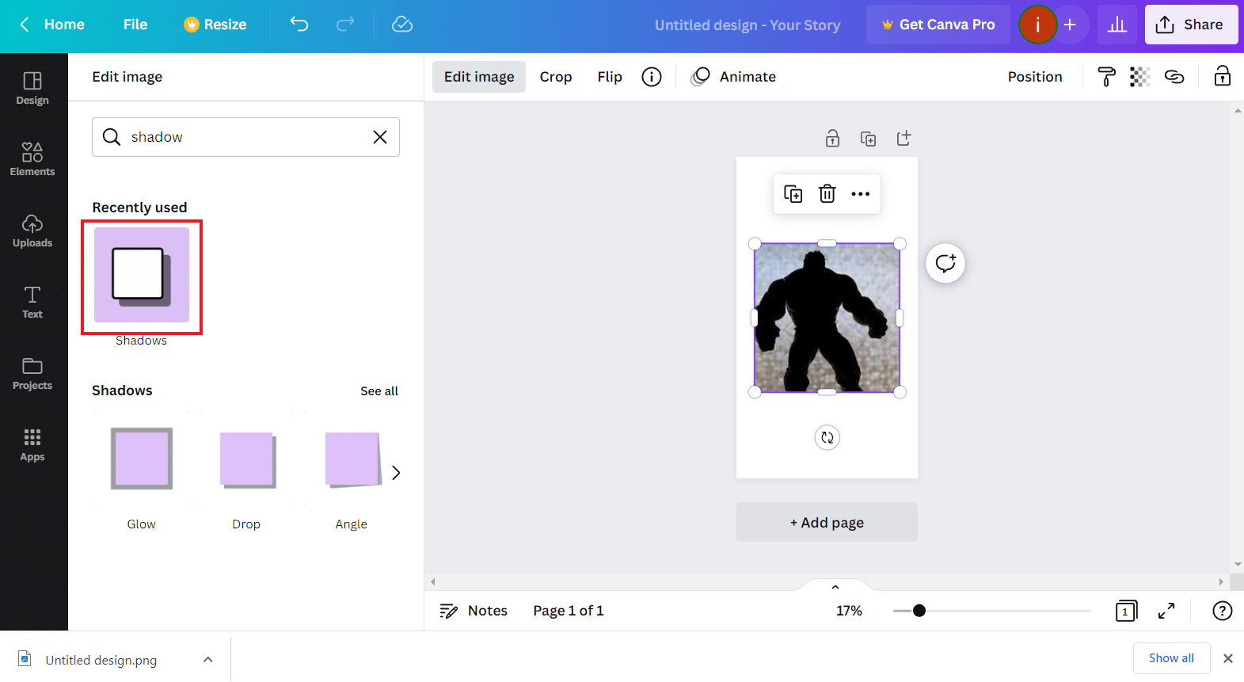Open the Apps sidebar panel
The width and height of the screenshot is (1244, 682).
(32, 444)
